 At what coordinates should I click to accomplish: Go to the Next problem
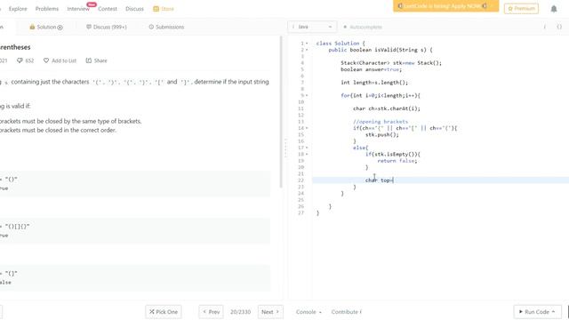coord(270,312)
